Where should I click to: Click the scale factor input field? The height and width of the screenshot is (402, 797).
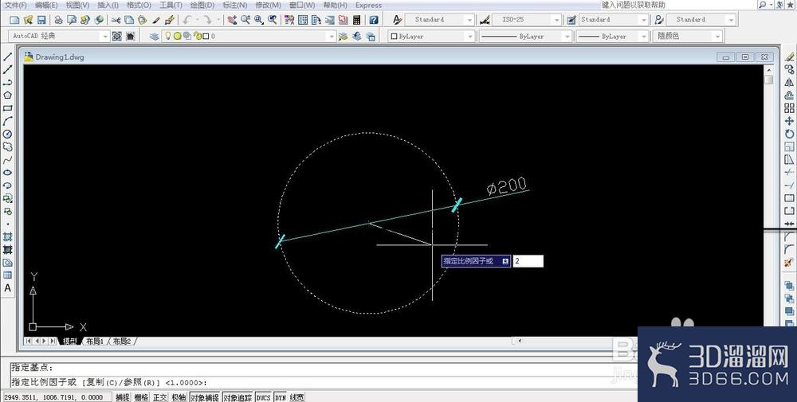point(528,261)
